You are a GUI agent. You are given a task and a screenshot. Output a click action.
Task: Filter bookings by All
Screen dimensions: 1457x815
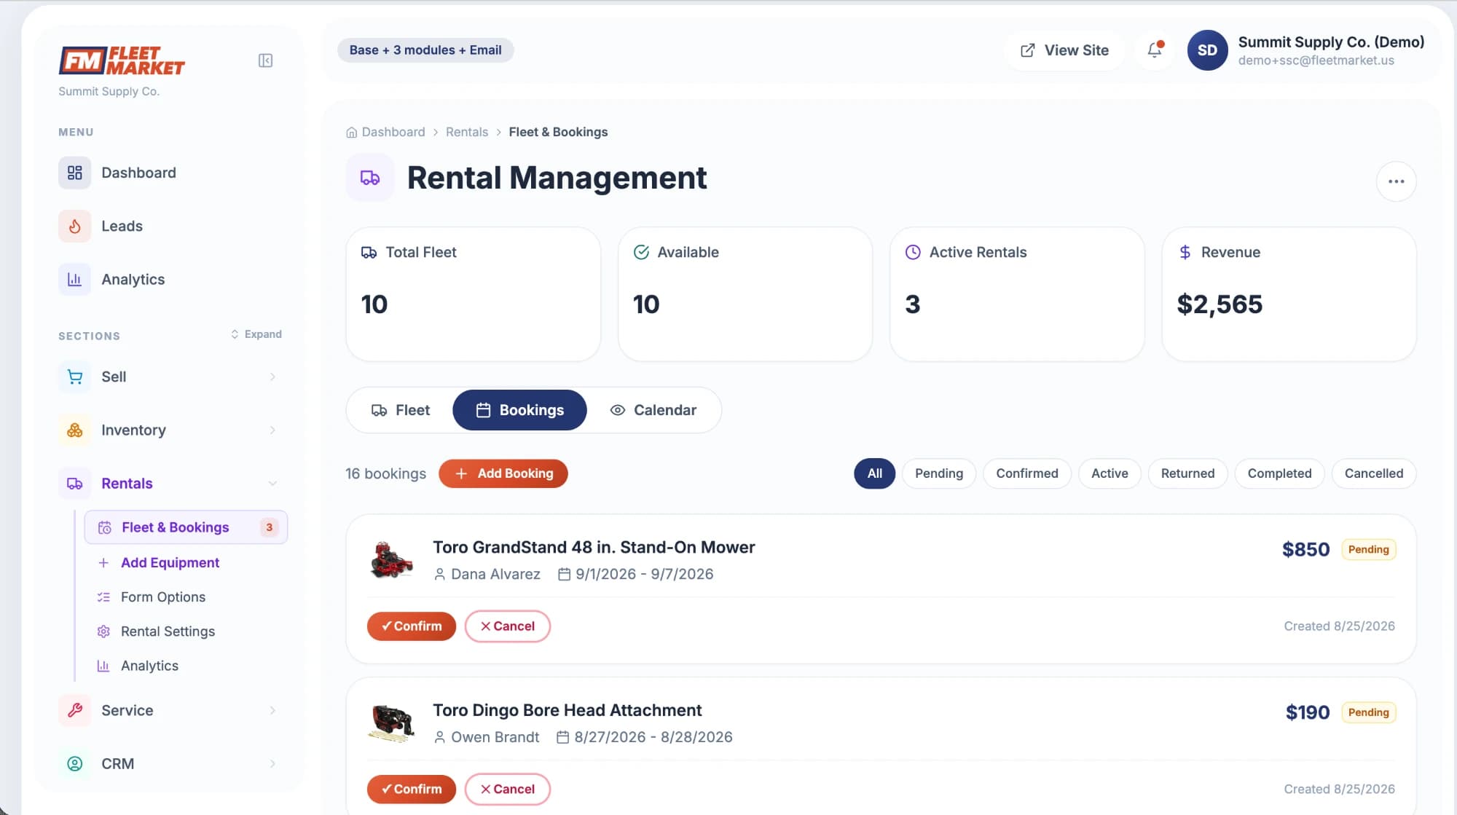point(874,473)
